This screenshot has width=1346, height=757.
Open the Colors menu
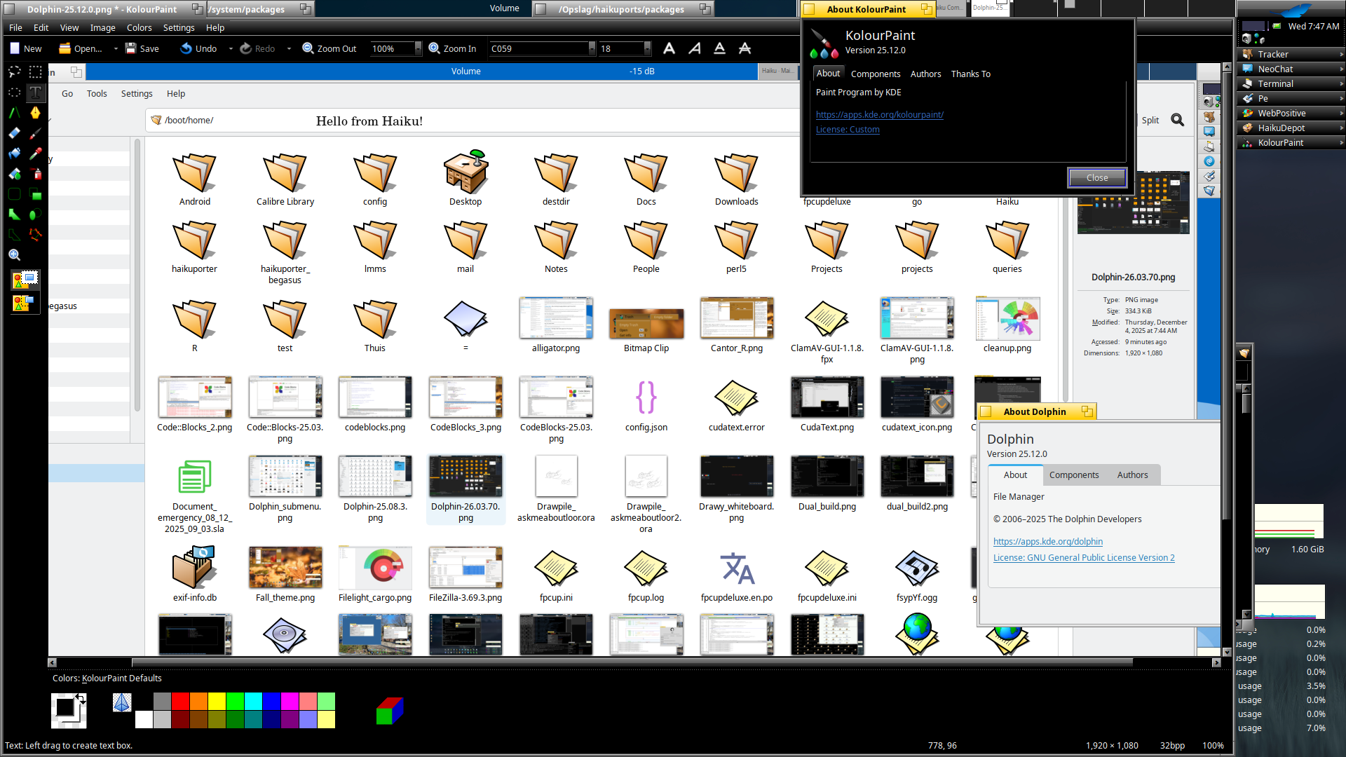139,28
